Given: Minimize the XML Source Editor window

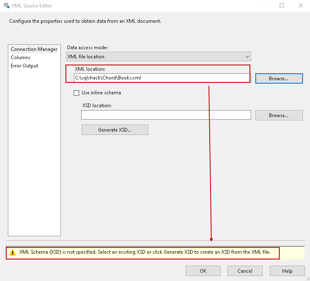Looking at the screenshot, I should (x=263, y=6).
